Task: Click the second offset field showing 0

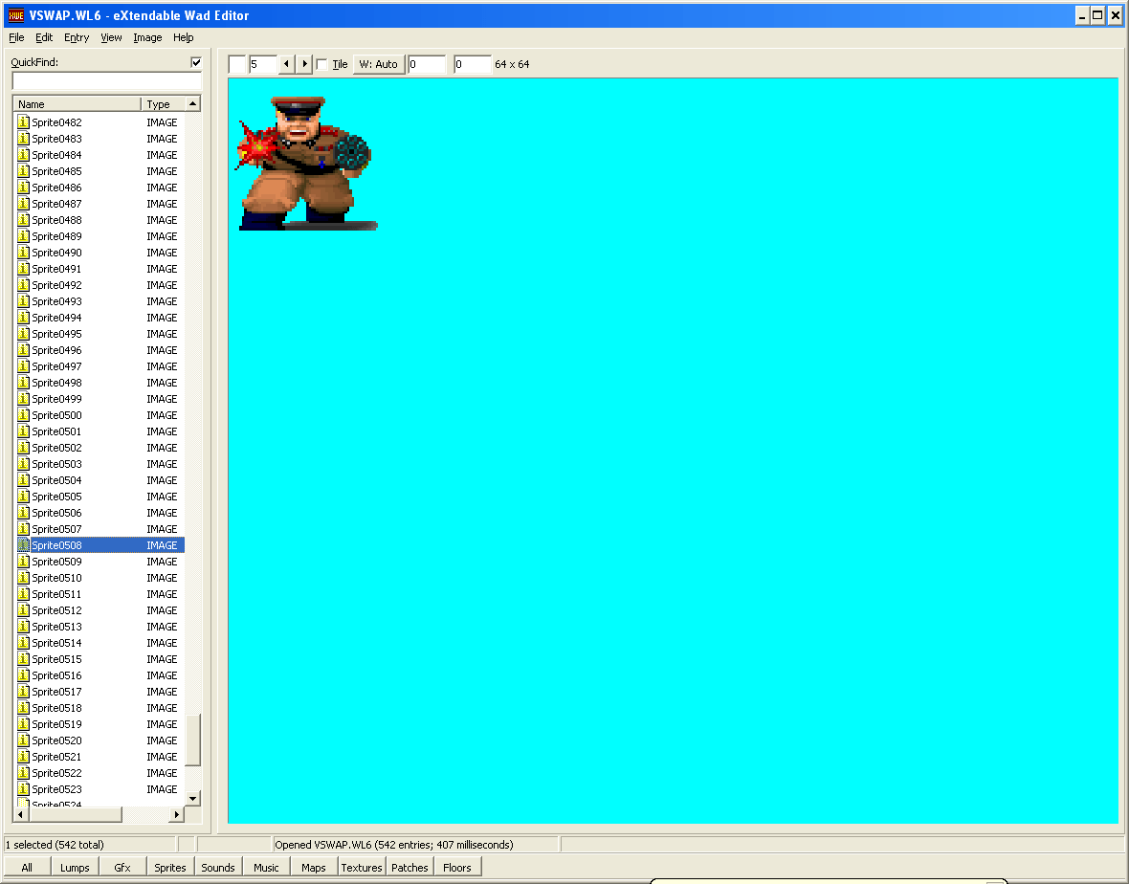Action: coord(473,64)
